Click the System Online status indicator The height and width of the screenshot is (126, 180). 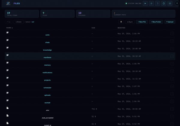[133, 3]
